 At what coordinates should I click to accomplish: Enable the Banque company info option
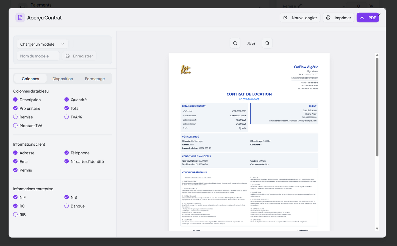66,206
